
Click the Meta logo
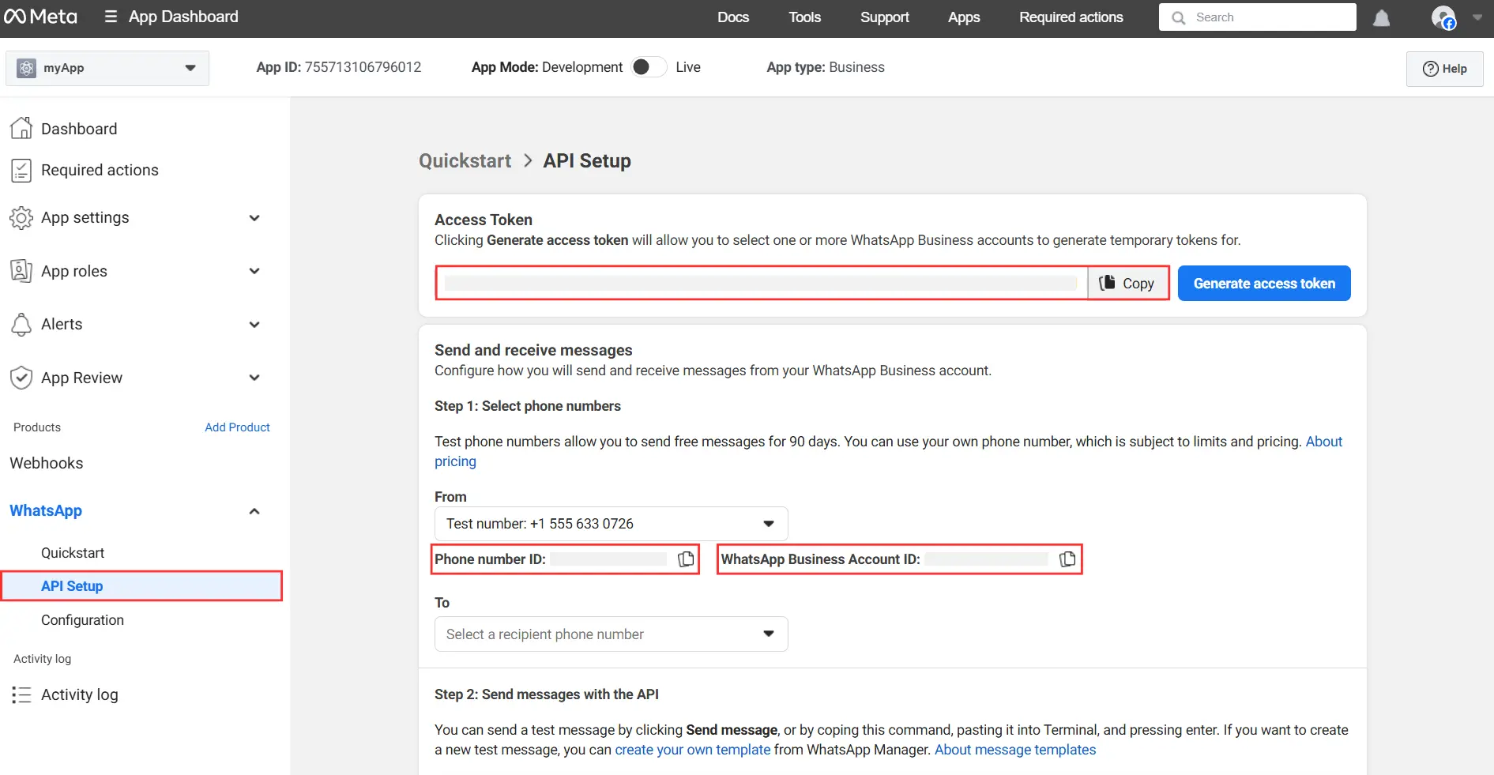40,17
